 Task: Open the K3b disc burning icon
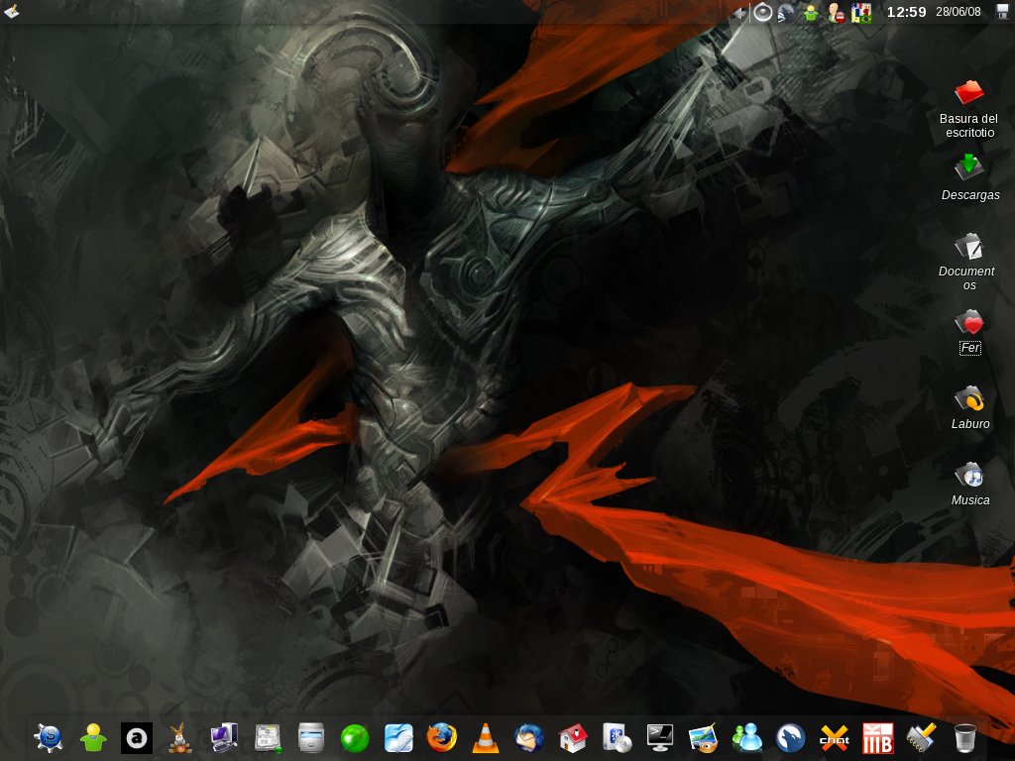(x=617, y=737)
